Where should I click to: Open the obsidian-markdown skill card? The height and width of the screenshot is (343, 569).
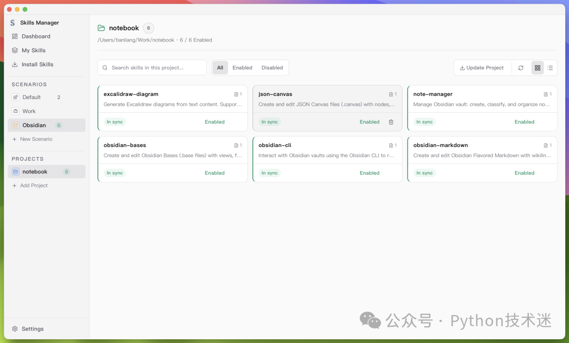(482, 159)
